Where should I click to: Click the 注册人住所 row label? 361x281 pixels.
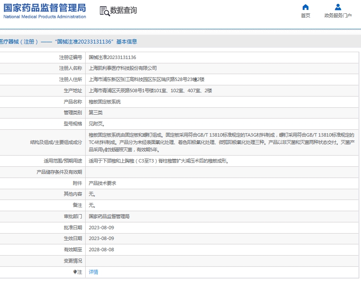(71, 80)
